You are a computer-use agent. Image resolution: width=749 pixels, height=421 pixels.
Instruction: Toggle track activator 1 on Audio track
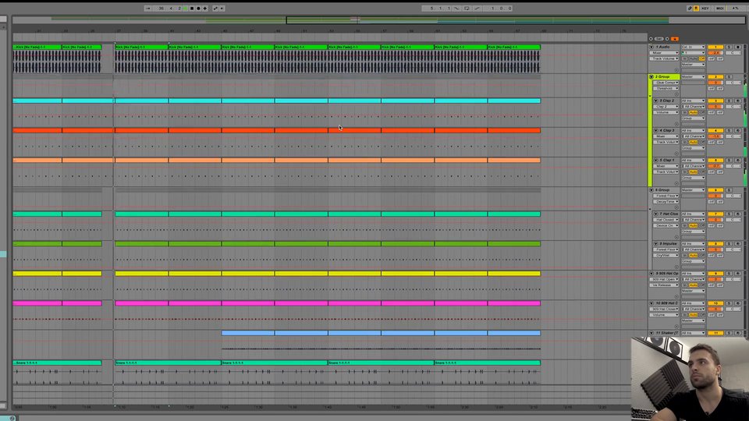tap(715, 47)
